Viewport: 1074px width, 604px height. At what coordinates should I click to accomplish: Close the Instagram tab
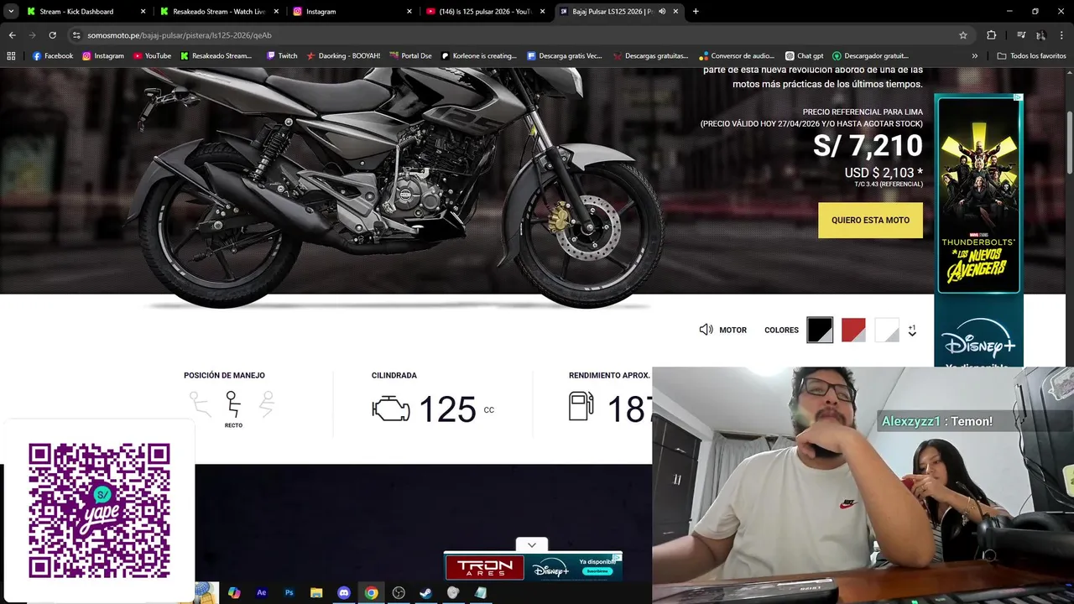click(x=409, y=12)
